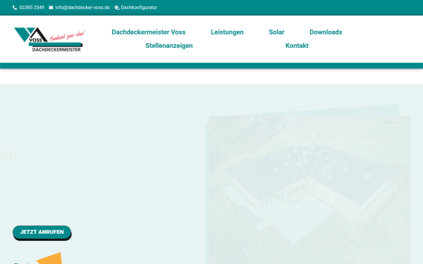Open the Dachkonfigurator link
The image size is (423, 264).
click(x=139, y=8)
